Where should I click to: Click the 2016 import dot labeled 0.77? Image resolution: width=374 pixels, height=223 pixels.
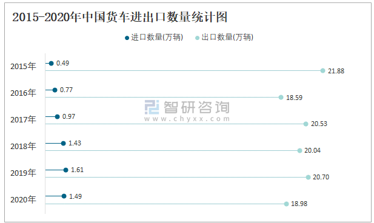click(x=55, y=90)
